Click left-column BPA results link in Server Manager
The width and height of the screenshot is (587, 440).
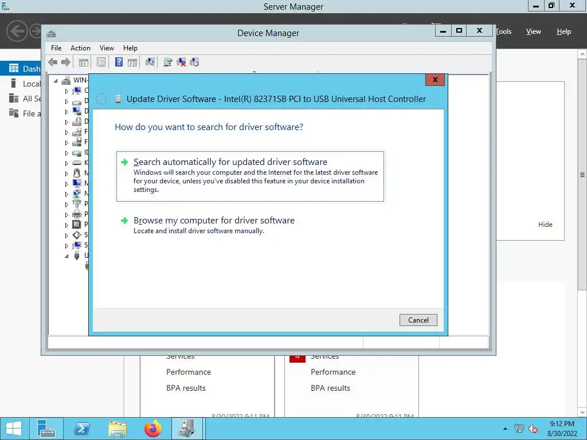click(x=186, y=388)
